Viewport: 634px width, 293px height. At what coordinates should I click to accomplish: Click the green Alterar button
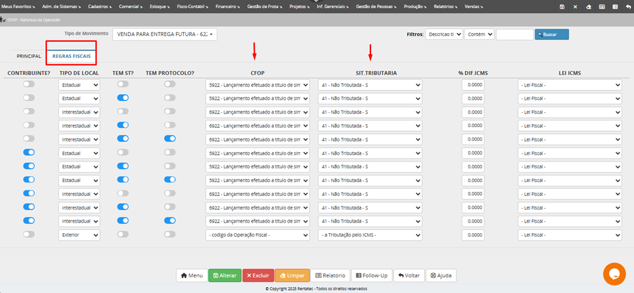pyautogui.click(x=224, y=275)
